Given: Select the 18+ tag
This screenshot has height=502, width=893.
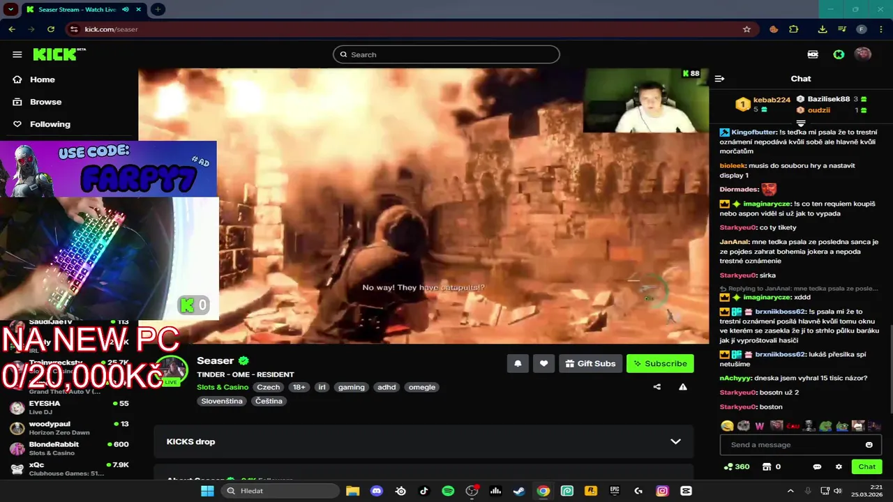Looking at the screenshot, I should (x=299, y=387).
